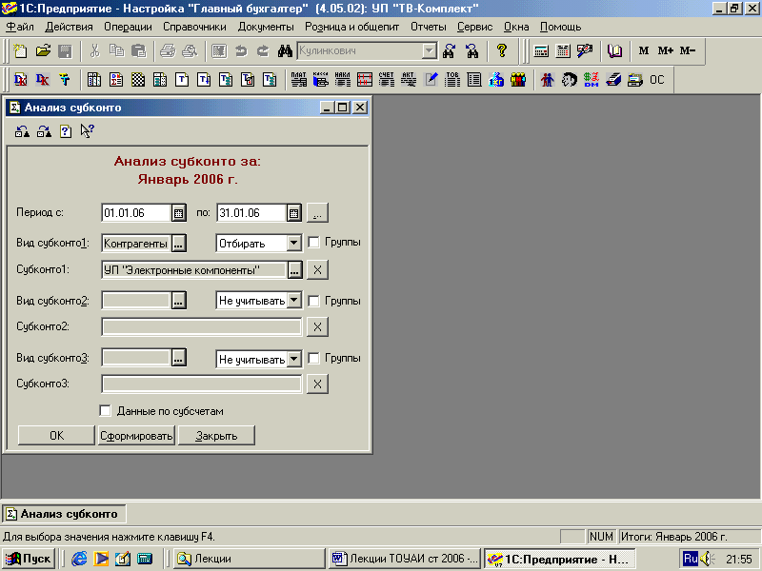Click the ellipsis button for Вид субконто1
The image size is (762, 571).
click(x=178, y=244)
